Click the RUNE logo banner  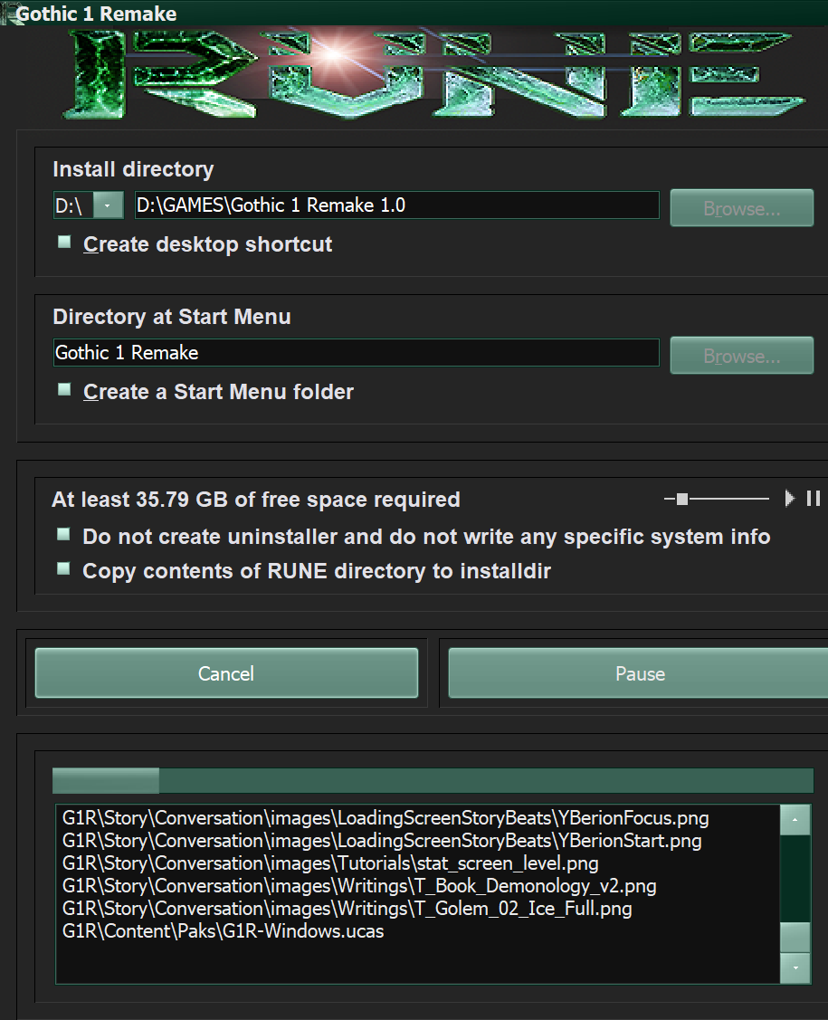point(434,73)
